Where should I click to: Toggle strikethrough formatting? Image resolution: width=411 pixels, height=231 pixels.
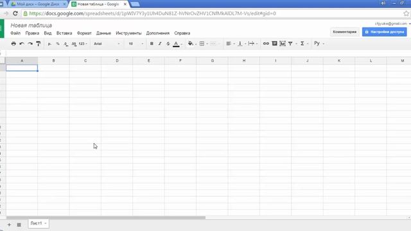point(168,44)
